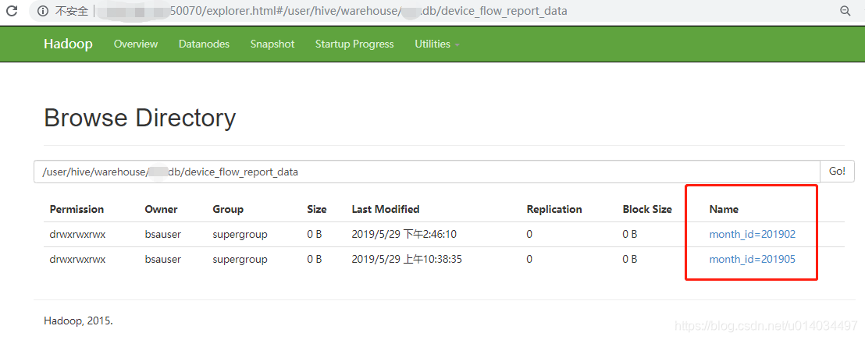The height and width of the screenshot is (340, 865).
Task: Expand the Utilities dropdown menu
Action: (x=437, y=44)
